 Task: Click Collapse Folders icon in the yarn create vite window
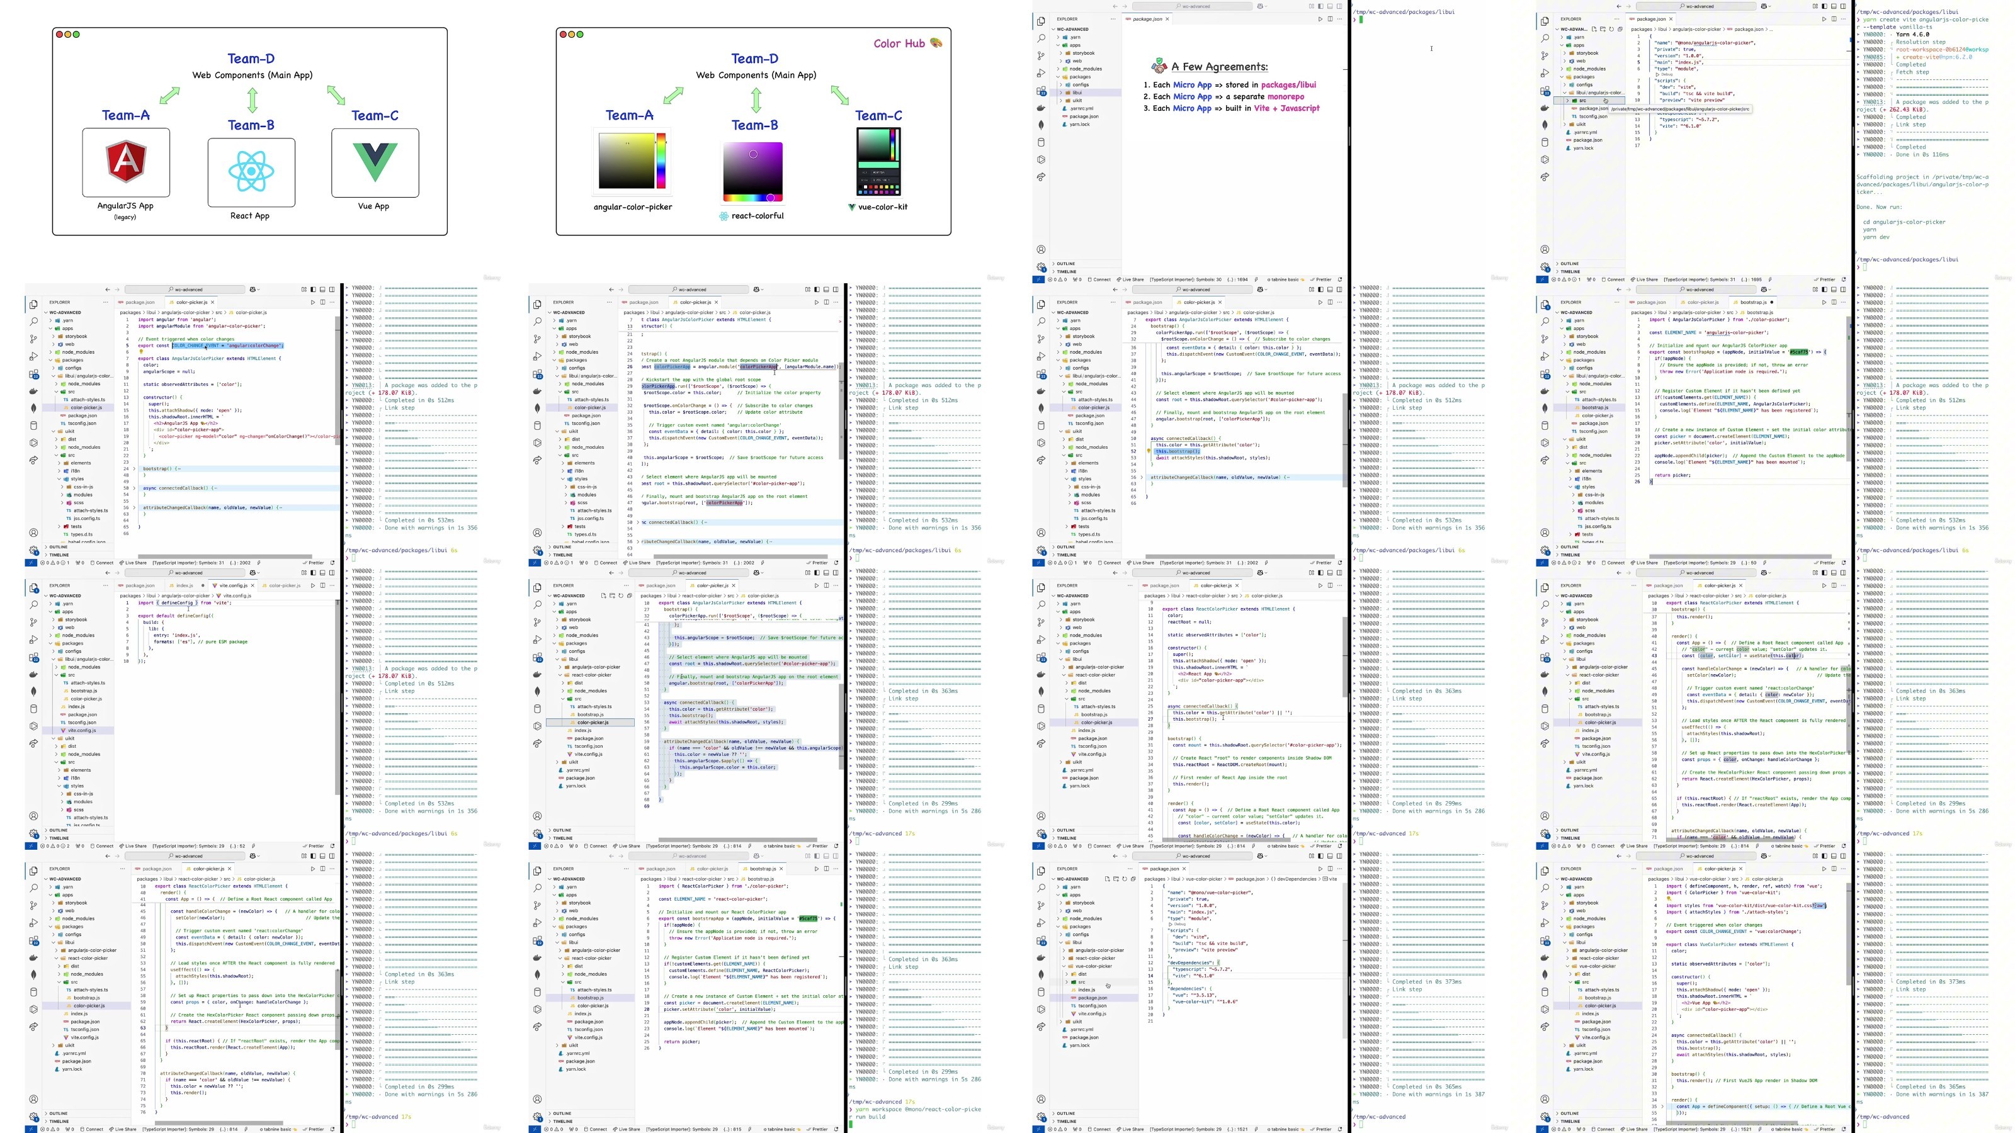[x=1621, y=29]
